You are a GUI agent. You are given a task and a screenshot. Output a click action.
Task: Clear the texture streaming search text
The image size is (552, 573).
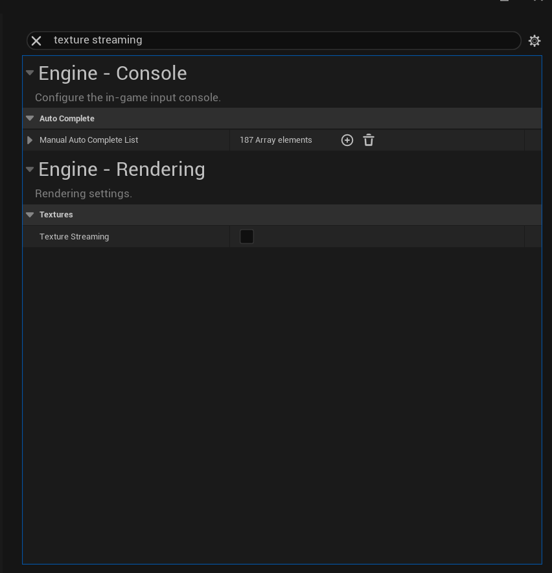(x=37, y=41)
